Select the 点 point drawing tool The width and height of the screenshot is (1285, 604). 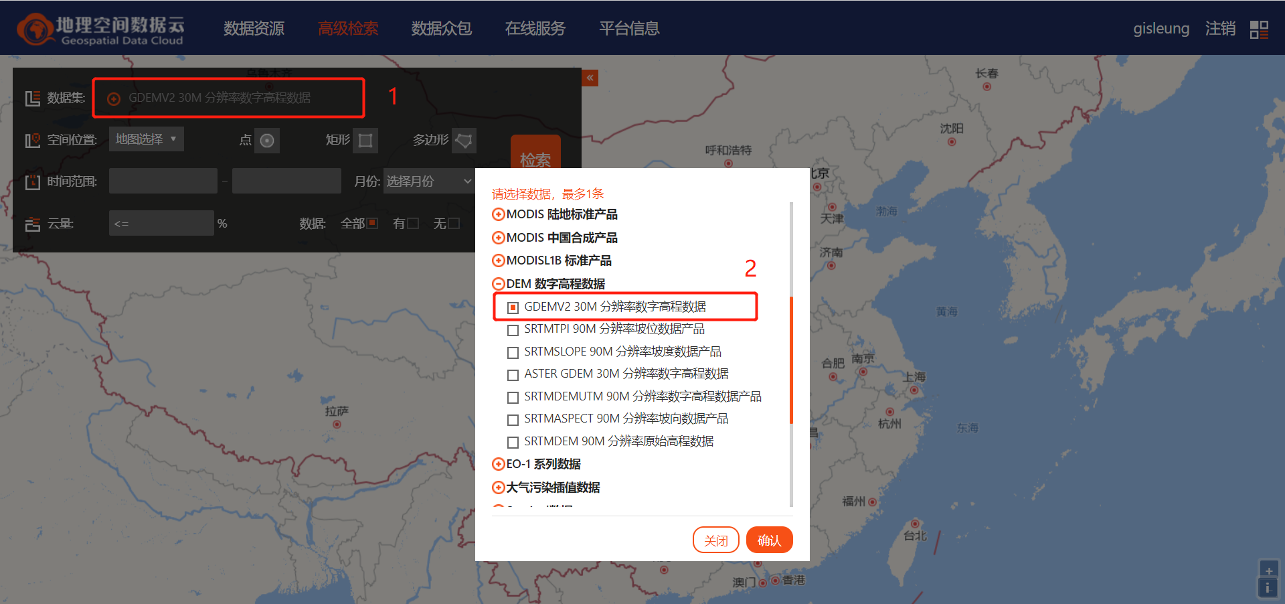pyautogui.click(x=268, y=141)
